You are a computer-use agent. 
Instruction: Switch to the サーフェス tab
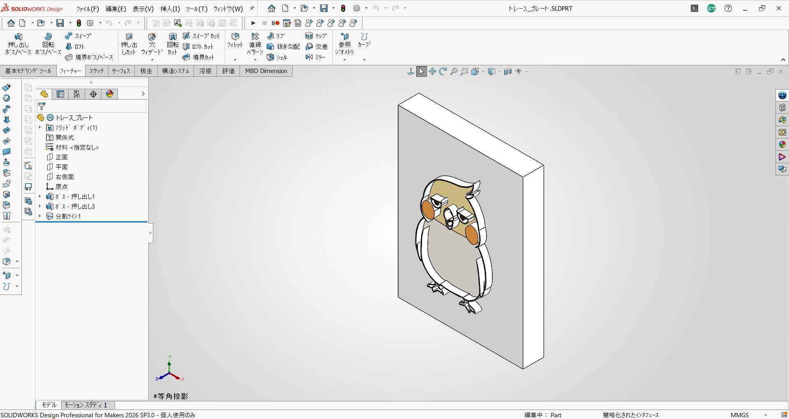click(121, 71)
